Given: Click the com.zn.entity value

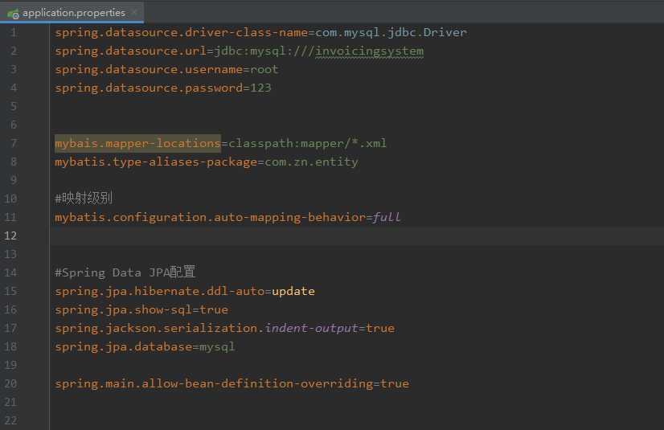Looking at the screenshot, I should coord(311,162).
